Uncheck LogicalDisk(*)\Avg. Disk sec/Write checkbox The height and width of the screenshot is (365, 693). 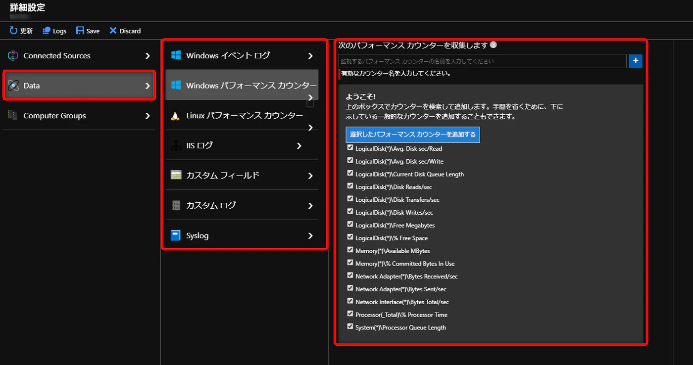click(x=350, y=161)
